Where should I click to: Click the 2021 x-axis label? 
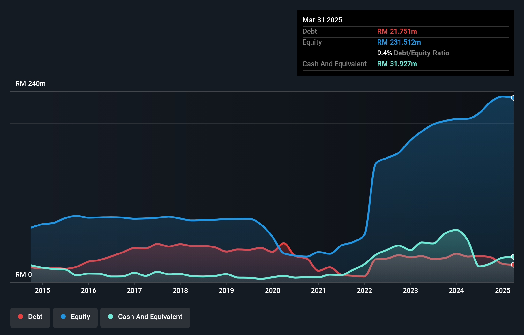318,290
